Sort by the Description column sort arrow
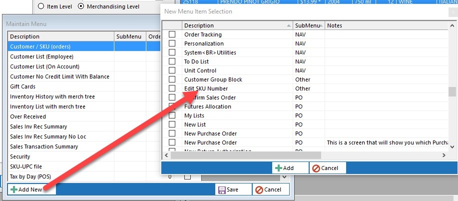 click(x=289, y=25)
